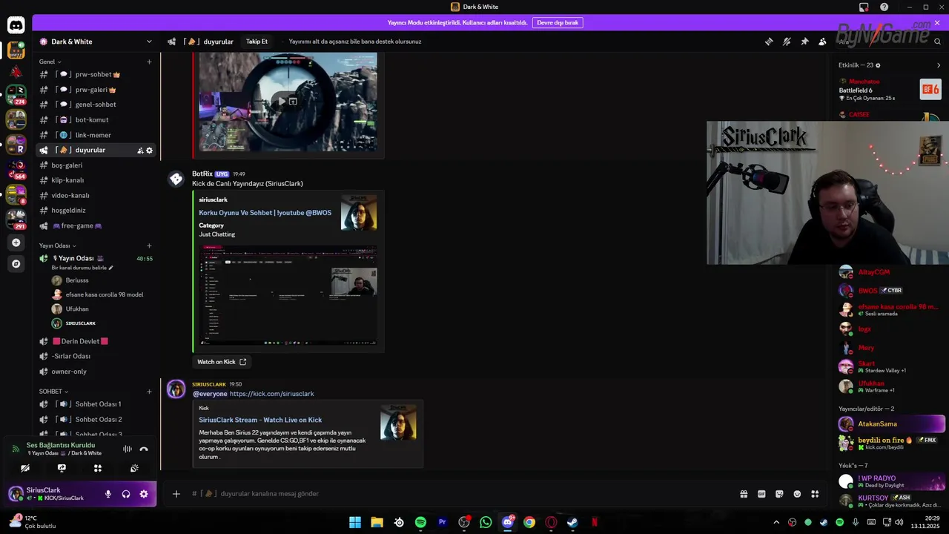Open WhatsApp from Windows taskbar
Screen dimensions: 949x534
[x=486, y=522]
